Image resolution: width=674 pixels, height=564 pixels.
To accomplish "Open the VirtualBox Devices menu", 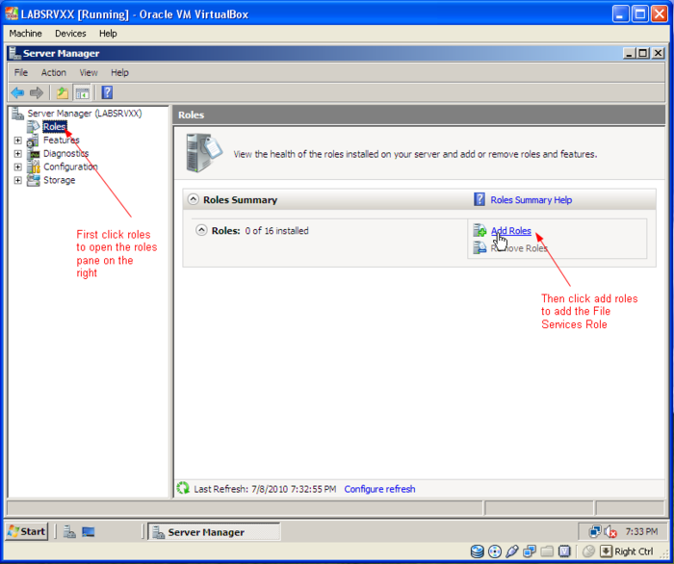I will [70, 33].
